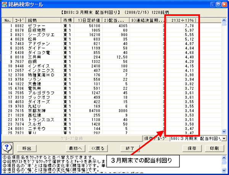
Task: Sort by コード column header
Action: click(19, 20)
